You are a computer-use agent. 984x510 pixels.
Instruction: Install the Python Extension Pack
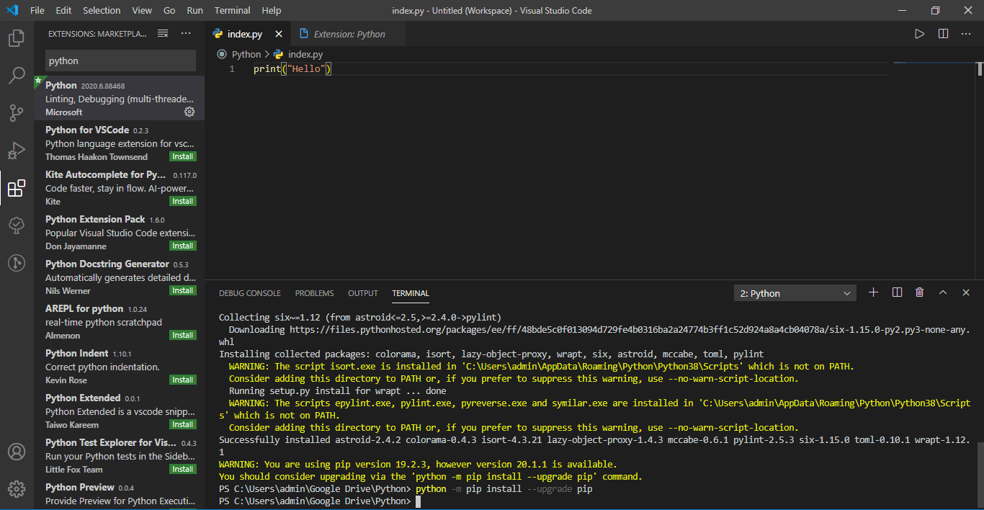(182, 245)
